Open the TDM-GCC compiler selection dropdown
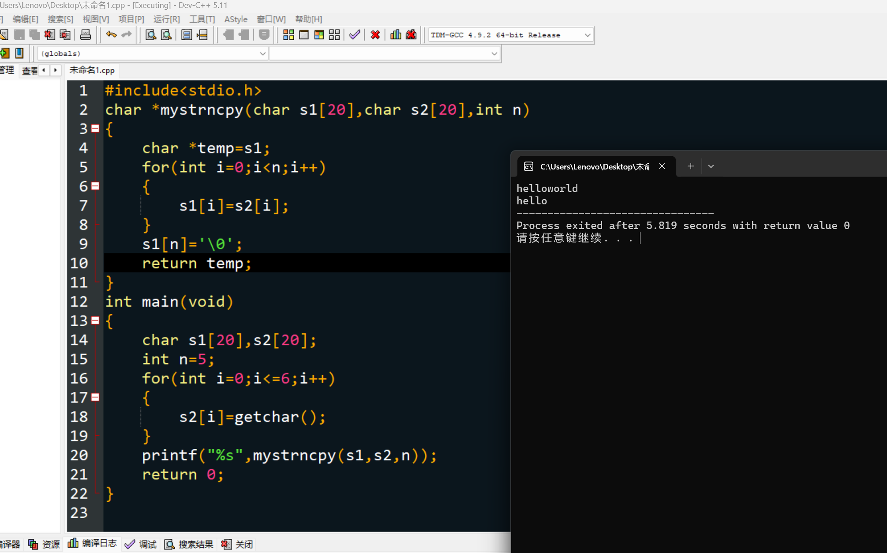This screenshot has width=887, height=553. tap(587, 35)
